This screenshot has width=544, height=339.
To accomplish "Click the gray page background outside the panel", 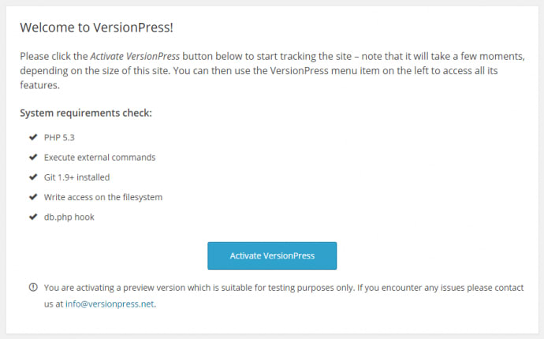I will click(272, 336).
